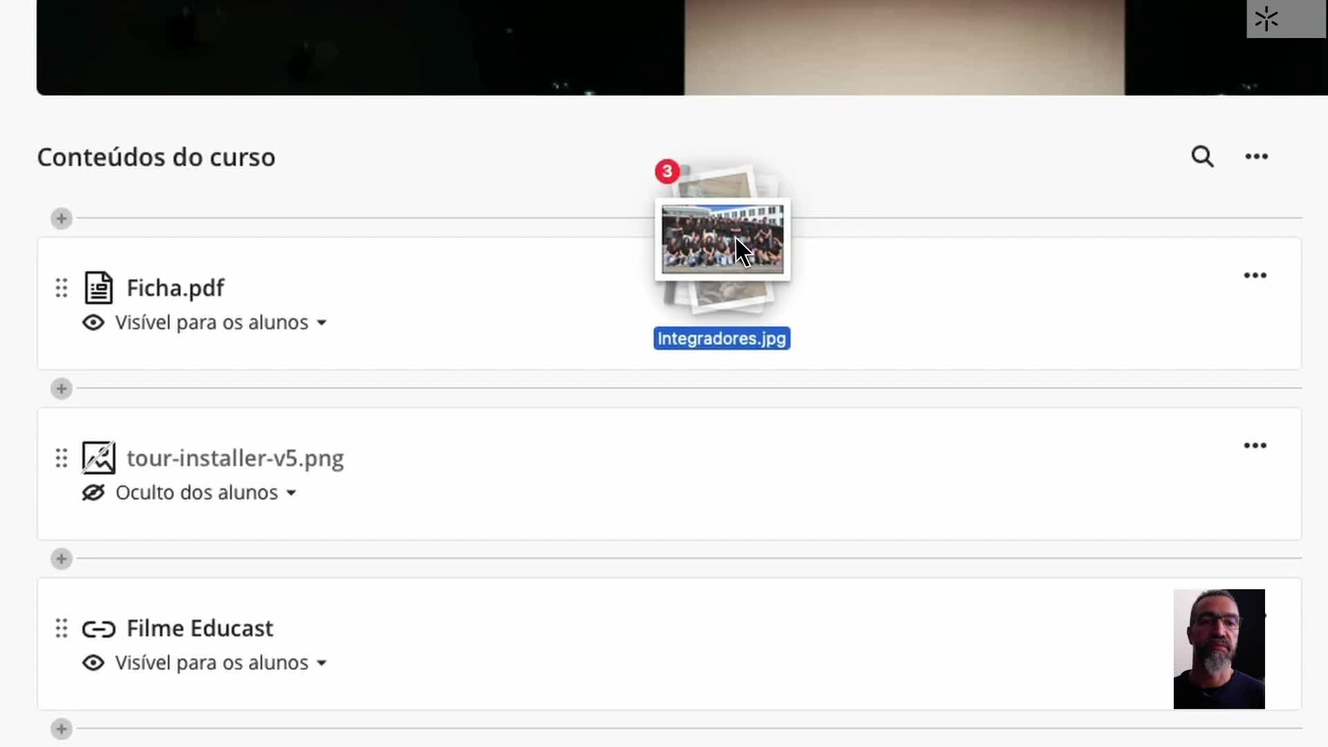Expand Filme Educast visibility dropdown arrow
This screenshot has height=747, width=1328.
pyautogui.click(x=322, y=663)
